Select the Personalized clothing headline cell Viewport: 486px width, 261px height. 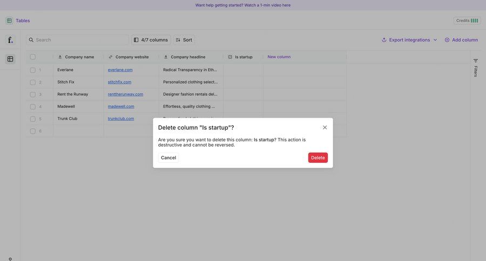(x=191, y=82)
